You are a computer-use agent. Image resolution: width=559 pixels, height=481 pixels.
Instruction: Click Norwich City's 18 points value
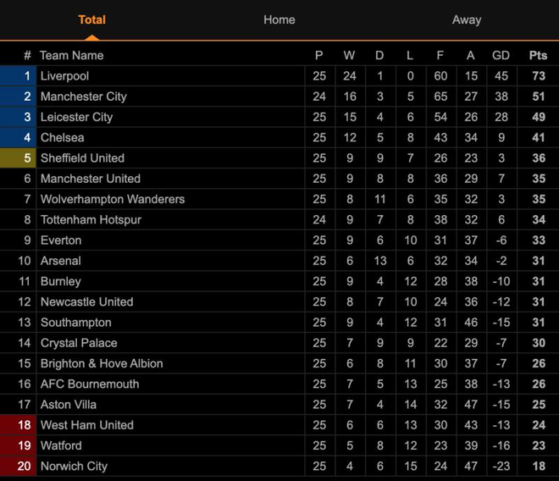[x=538, y=466]
